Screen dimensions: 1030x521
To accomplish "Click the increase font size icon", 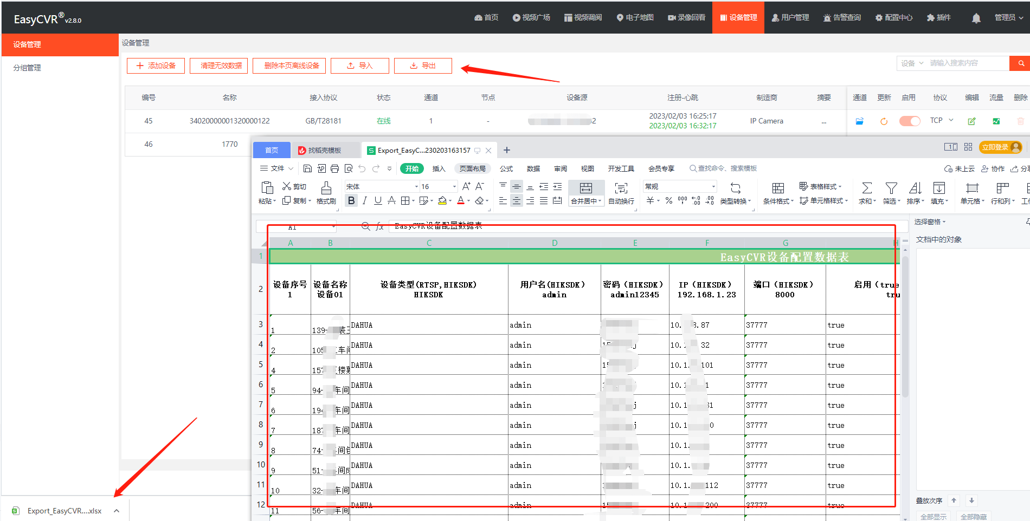I will click(x=466, y=186).
